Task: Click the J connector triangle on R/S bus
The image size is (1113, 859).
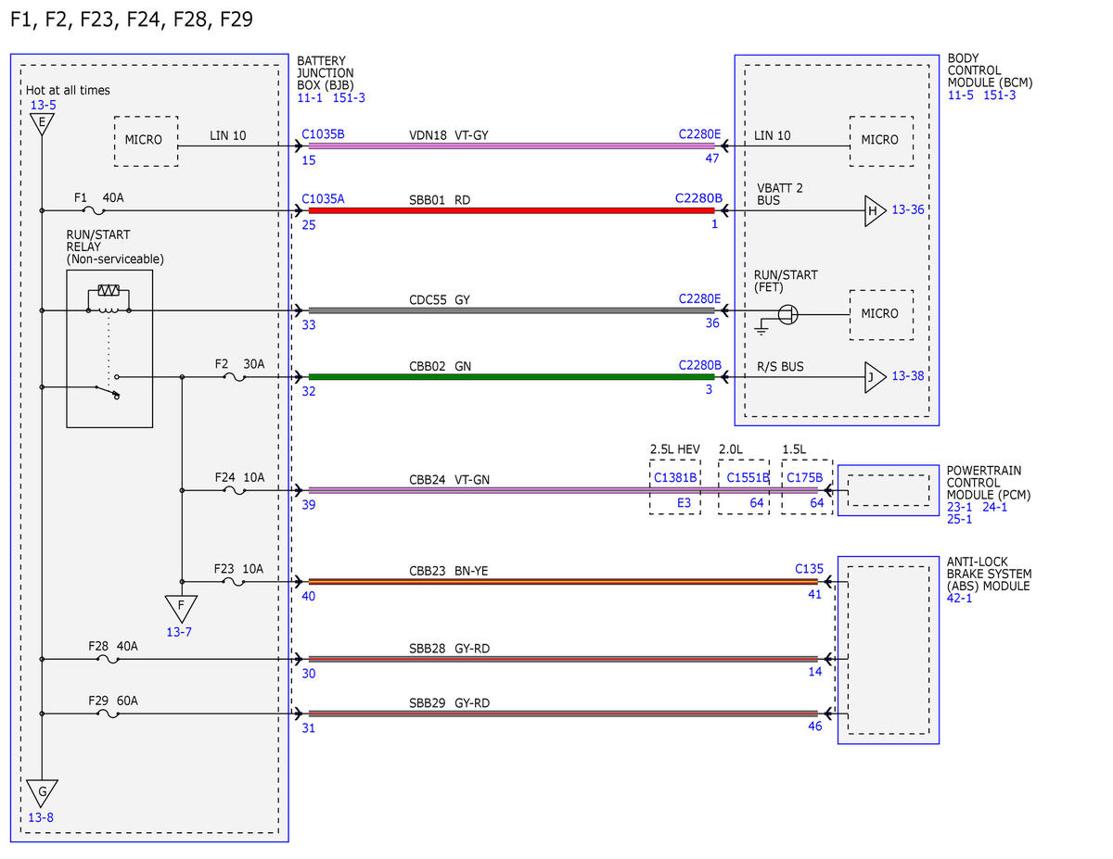Action: [x=875, y=377]
